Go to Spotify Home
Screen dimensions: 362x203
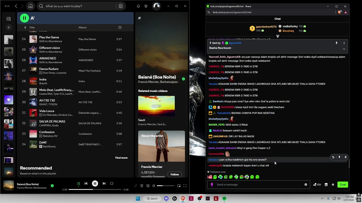(x=31, y=6)
